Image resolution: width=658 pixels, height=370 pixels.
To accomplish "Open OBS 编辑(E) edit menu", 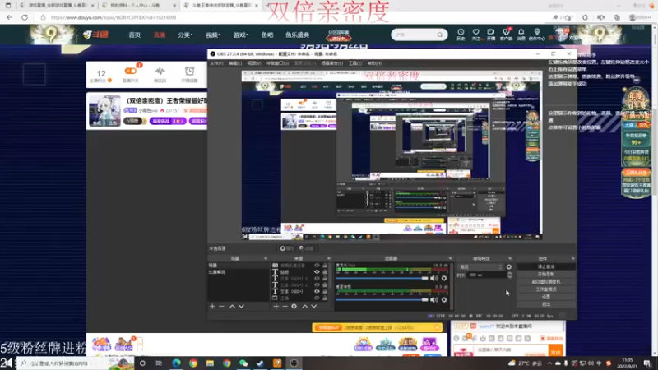I will pyautogui.click(x=235, y=63).
